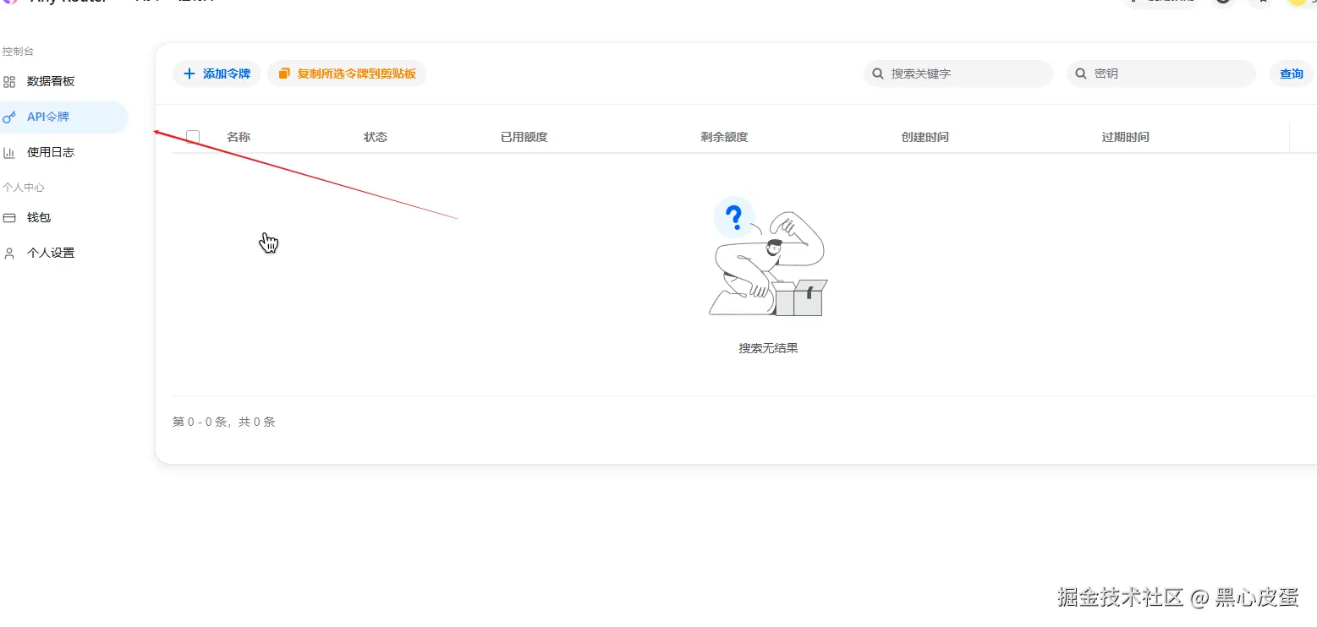Screen dimensions: 1317x627
Task: Click the 个人设置 person icon
Action: tap(9, 254)
